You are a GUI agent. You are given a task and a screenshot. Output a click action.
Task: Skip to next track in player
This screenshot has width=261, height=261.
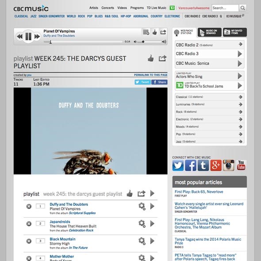[x=37, y=36]
